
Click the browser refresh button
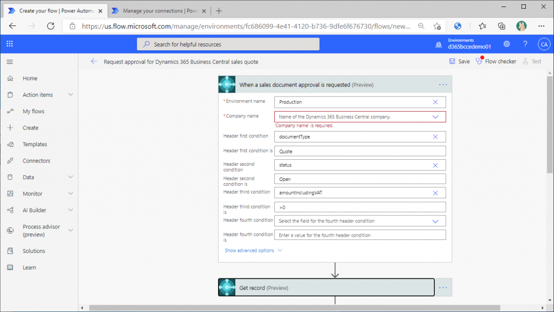(50, 26)
